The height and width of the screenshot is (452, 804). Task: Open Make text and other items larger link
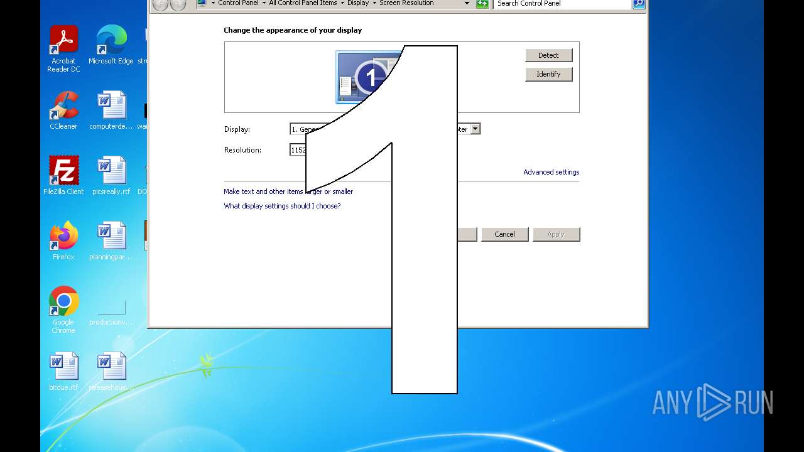288,191
